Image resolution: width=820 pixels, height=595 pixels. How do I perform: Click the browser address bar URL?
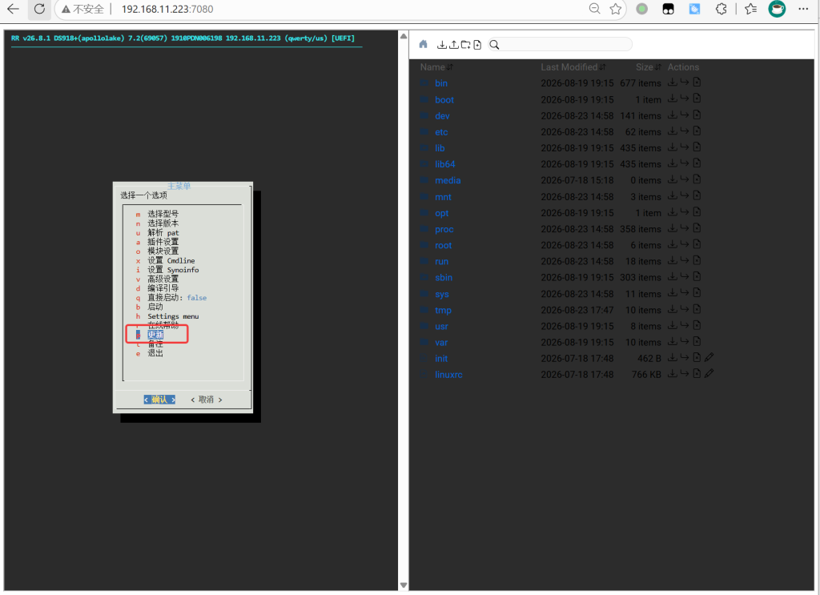(x=167, y=9)
